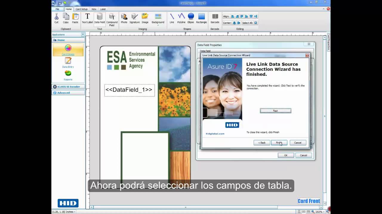Select the Ellipse shape tool
Viewport: 382px width, 214px height.
(191, 18)
